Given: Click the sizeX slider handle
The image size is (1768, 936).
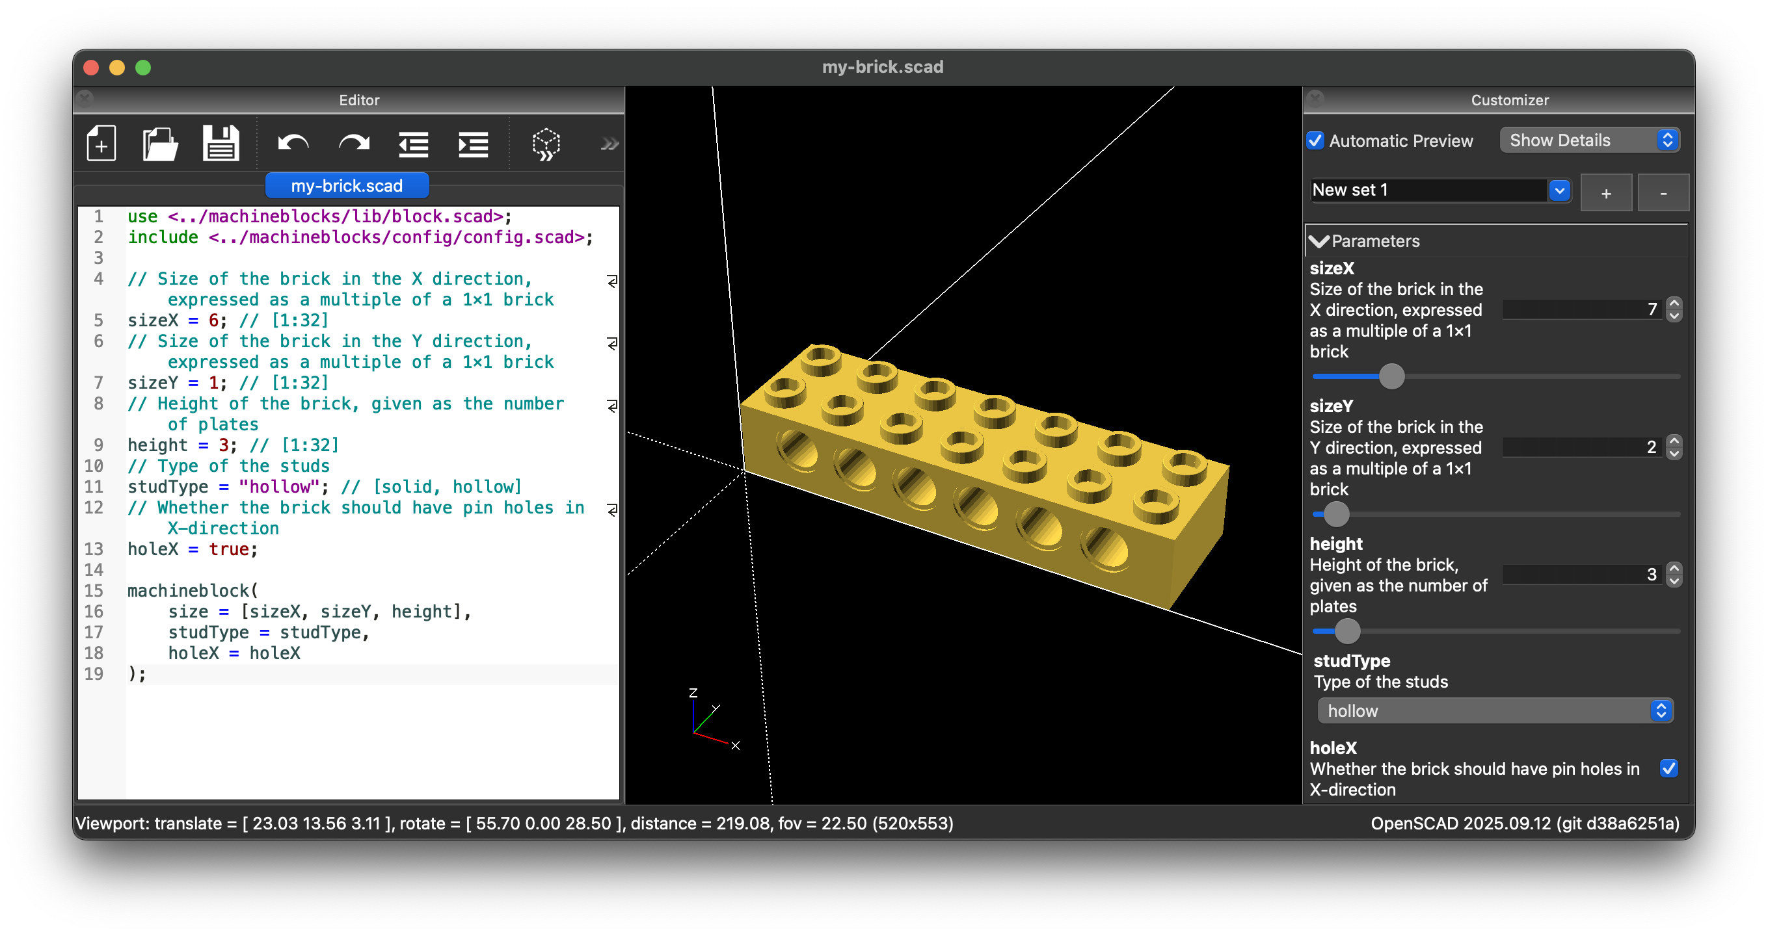Looking at the screenshot, I should (x=1391, y=376).
